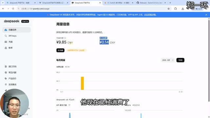Open the 用量信息 sidebar item
Image resolution: width=210 pixels, height=118 pixels.
coord(16,30)
